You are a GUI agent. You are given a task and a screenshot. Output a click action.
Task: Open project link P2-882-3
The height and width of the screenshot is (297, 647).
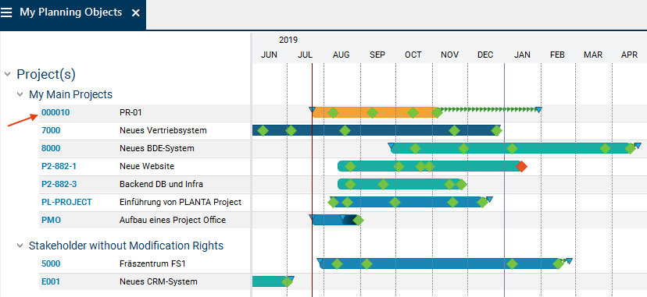click(x=59, y=184)
